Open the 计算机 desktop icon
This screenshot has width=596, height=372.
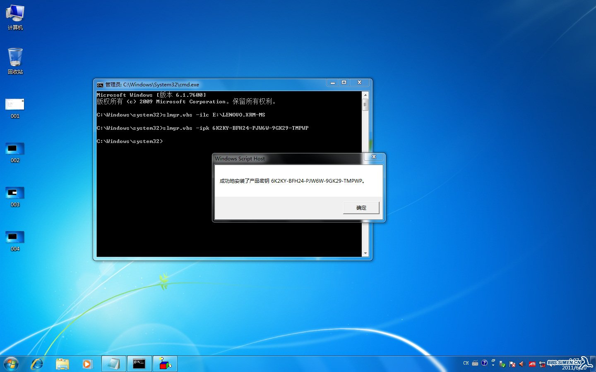[x=15, y=17]
